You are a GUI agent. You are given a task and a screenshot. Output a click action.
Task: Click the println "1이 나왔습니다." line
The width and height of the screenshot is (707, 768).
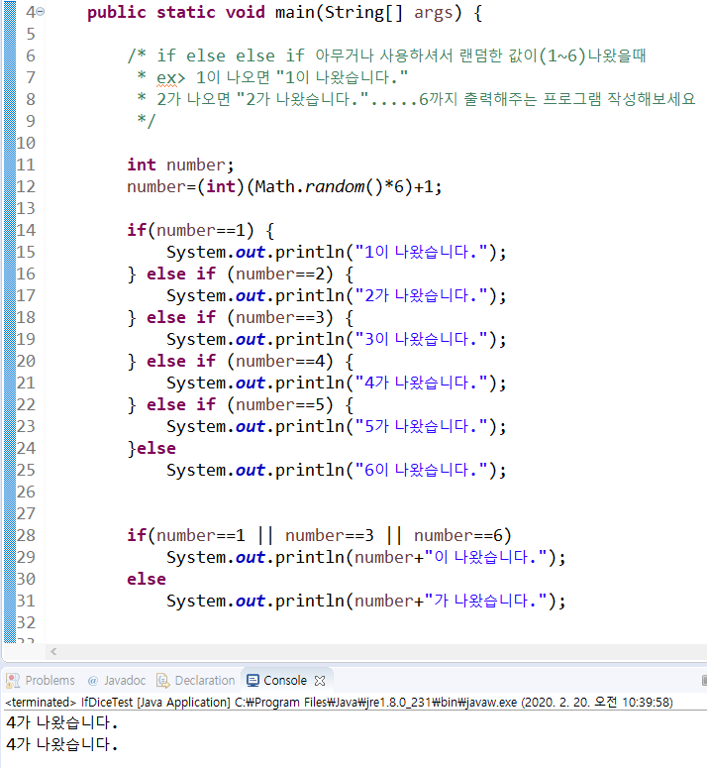(x=336, y=252)
